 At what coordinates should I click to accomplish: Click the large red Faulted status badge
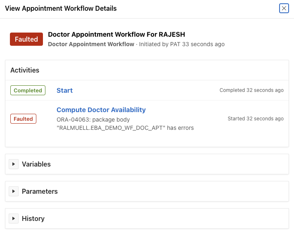pos(26,40)
